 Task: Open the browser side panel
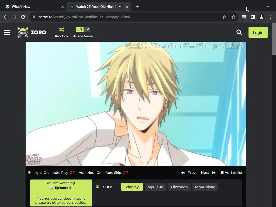coord(253,17)
